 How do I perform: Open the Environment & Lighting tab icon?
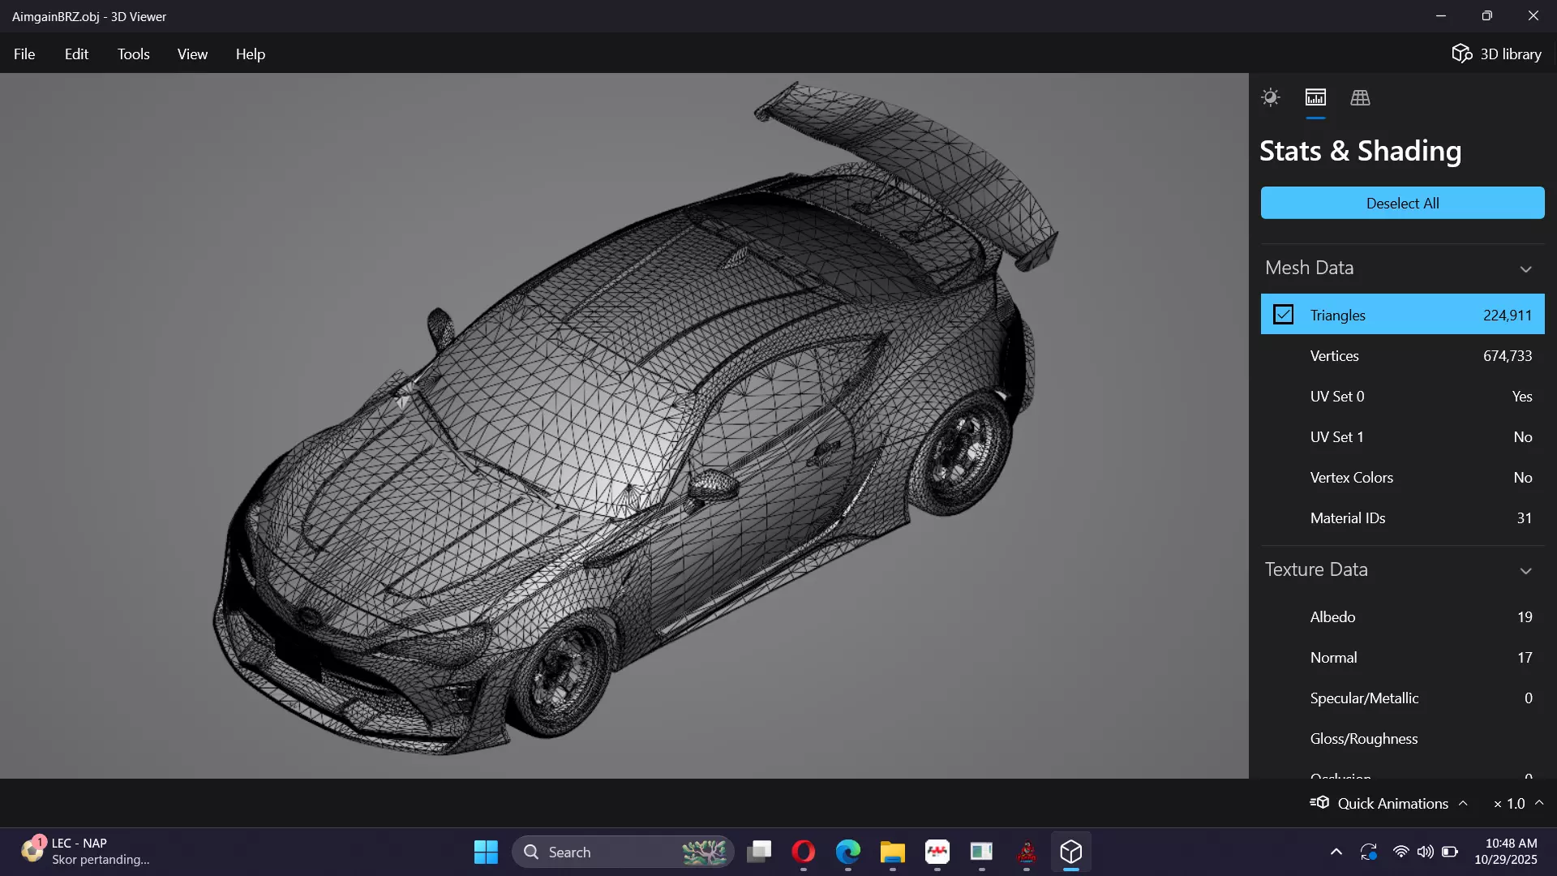click(x=1271, y=97)
